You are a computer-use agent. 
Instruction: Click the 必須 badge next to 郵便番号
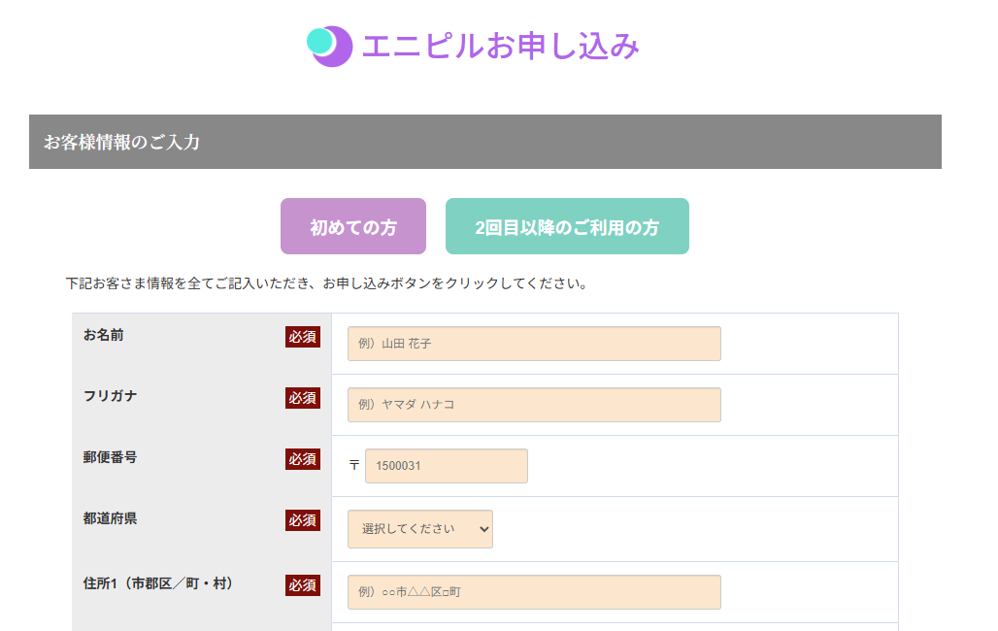pos(302,460)
